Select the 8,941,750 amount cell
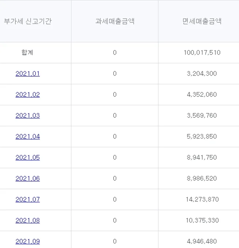This screenshot has height=248, width=239. [202, 157]
